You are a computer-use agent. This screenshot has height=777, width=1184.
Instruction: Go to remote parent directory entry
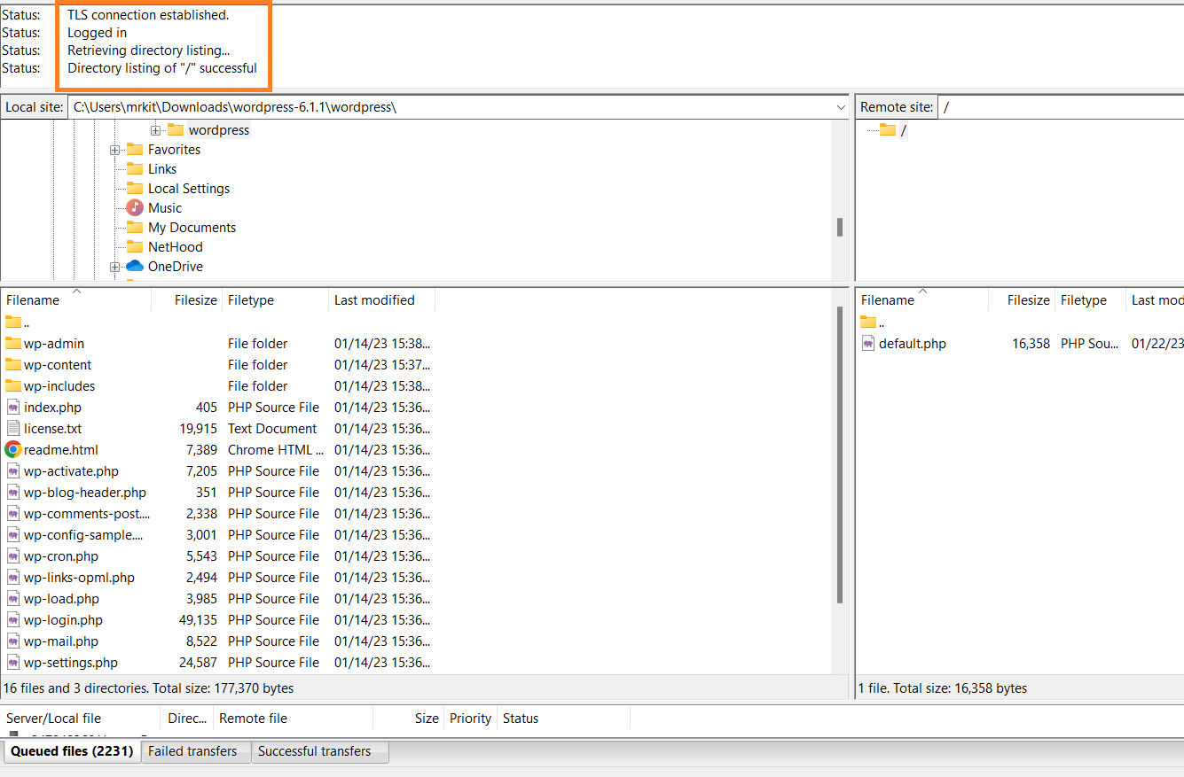[873, 322]
